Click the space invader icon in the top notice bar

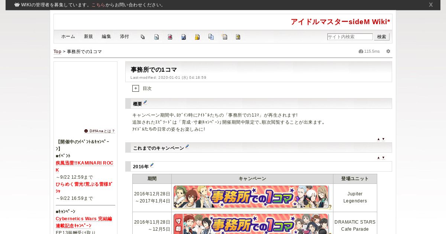click(17, 5)
